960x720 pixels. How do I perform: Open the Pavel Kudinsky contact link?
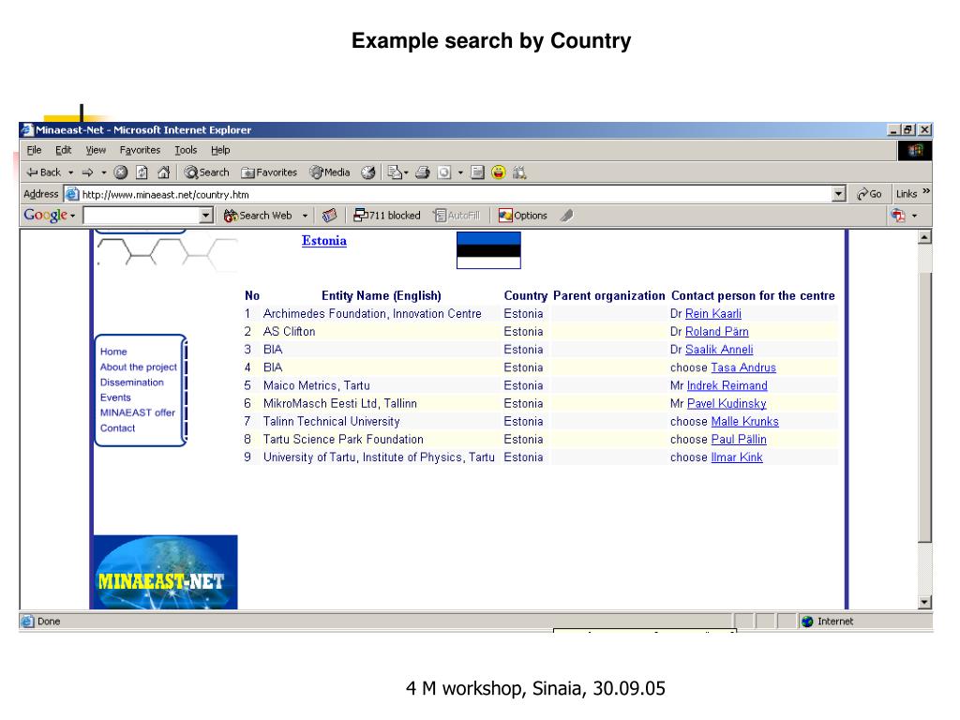(727, 403)
